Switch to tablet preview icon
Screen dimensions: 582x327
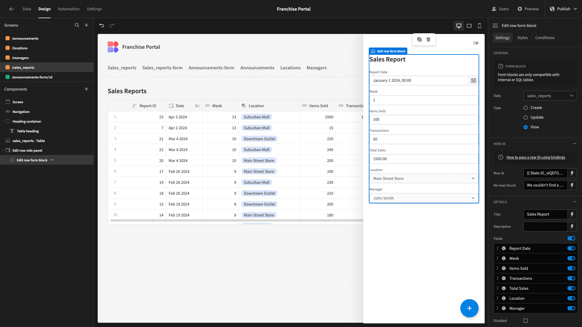pyautogui.click(x=469, y=26)
